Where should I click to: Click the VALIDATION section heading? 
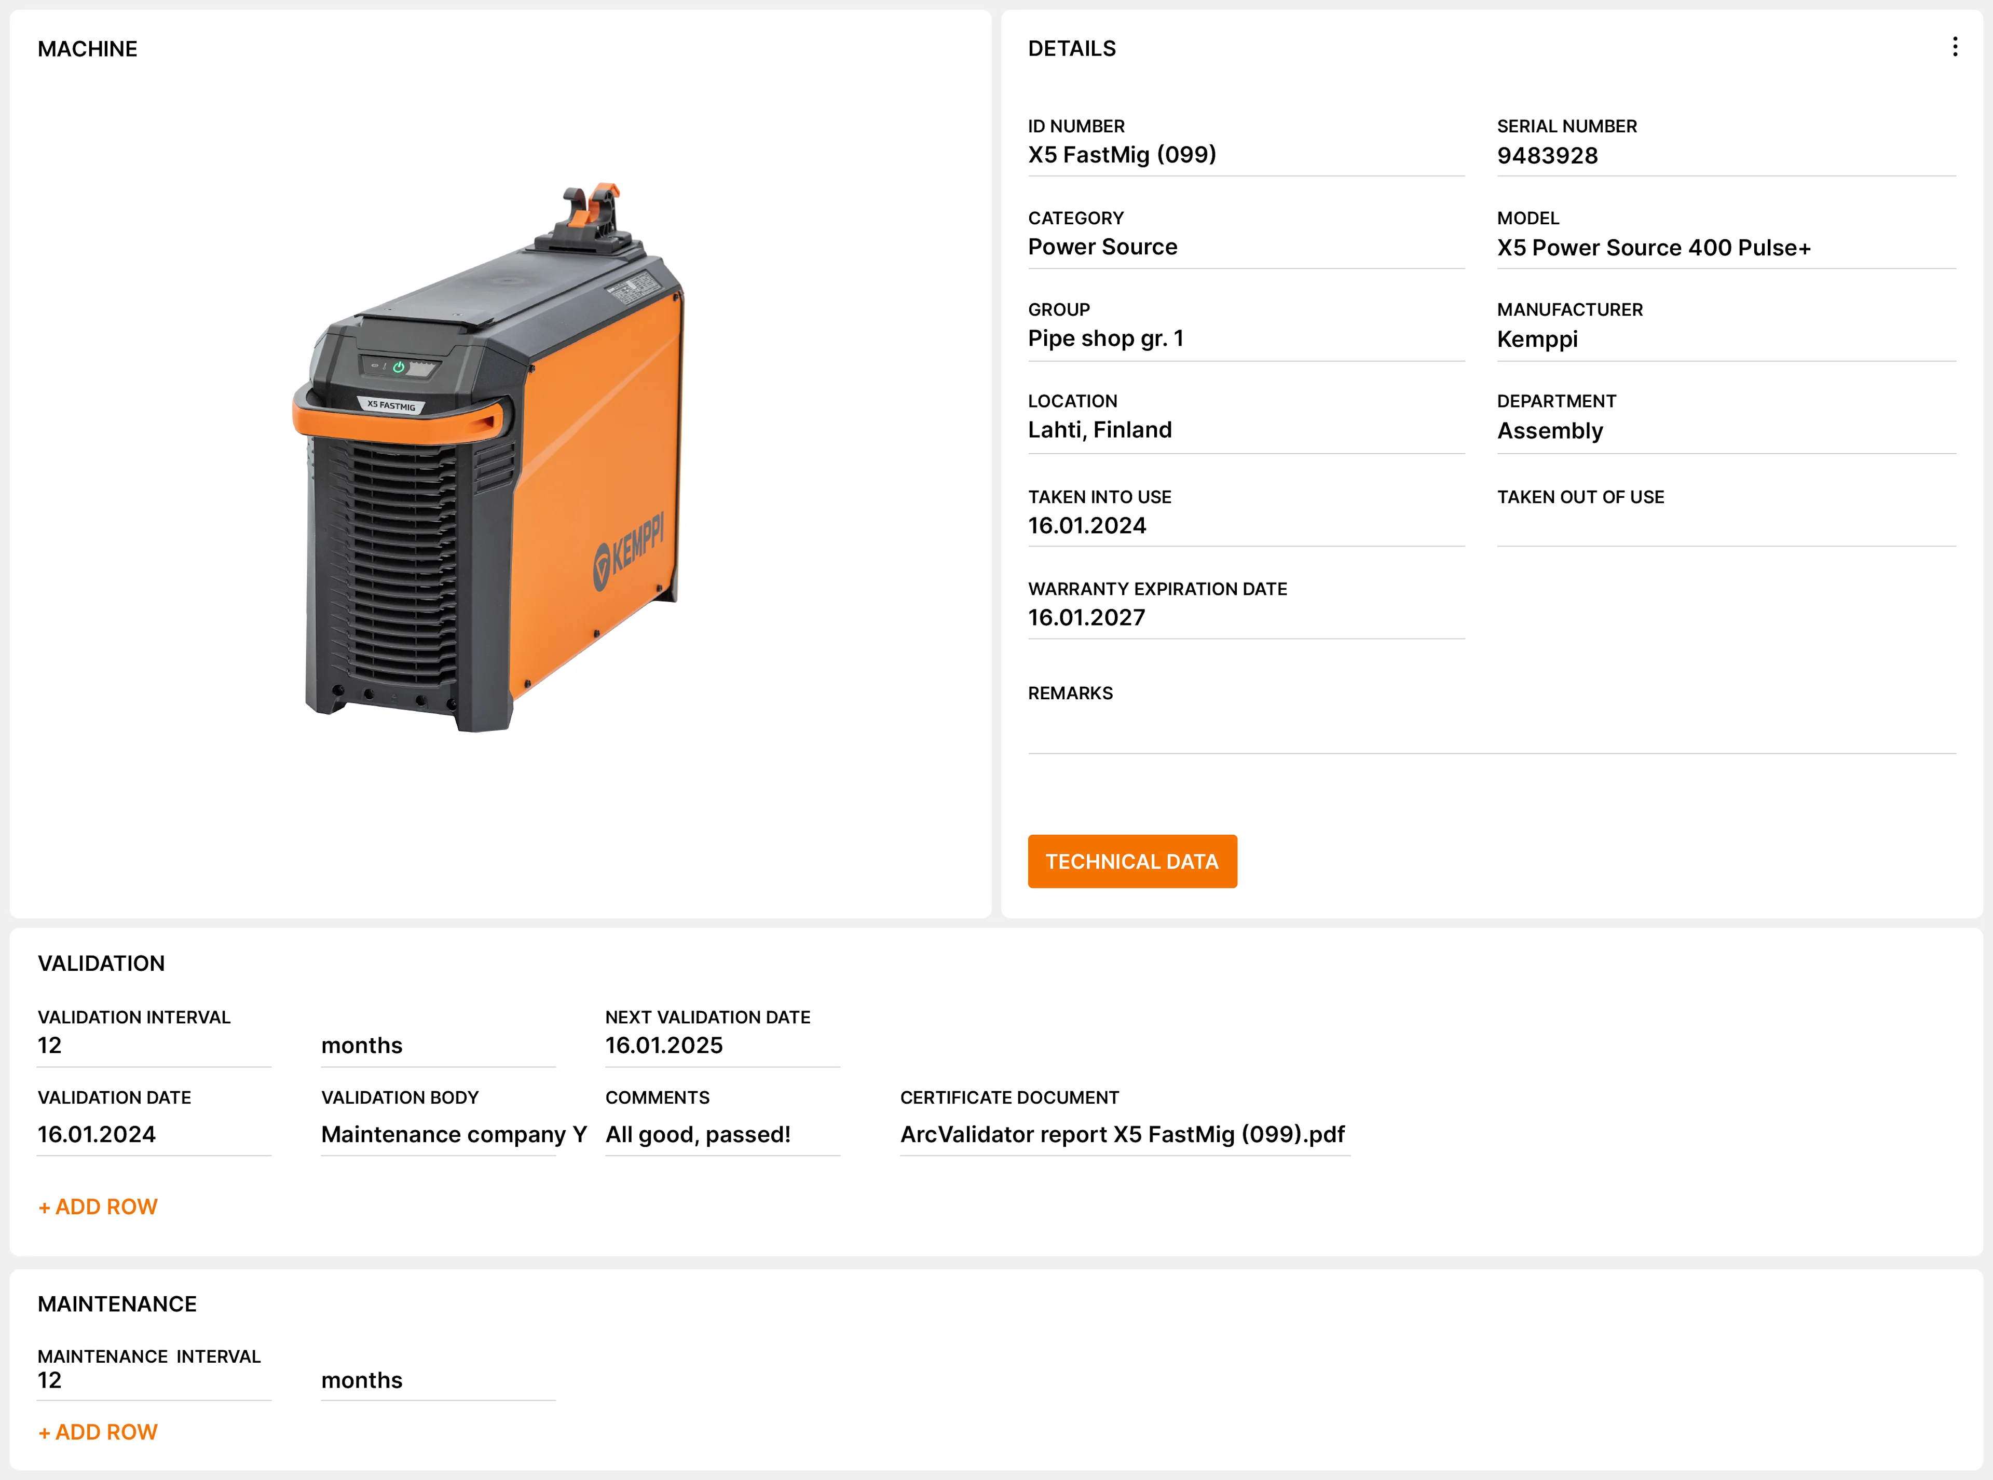pyautogui.click(x=101, y=963)
